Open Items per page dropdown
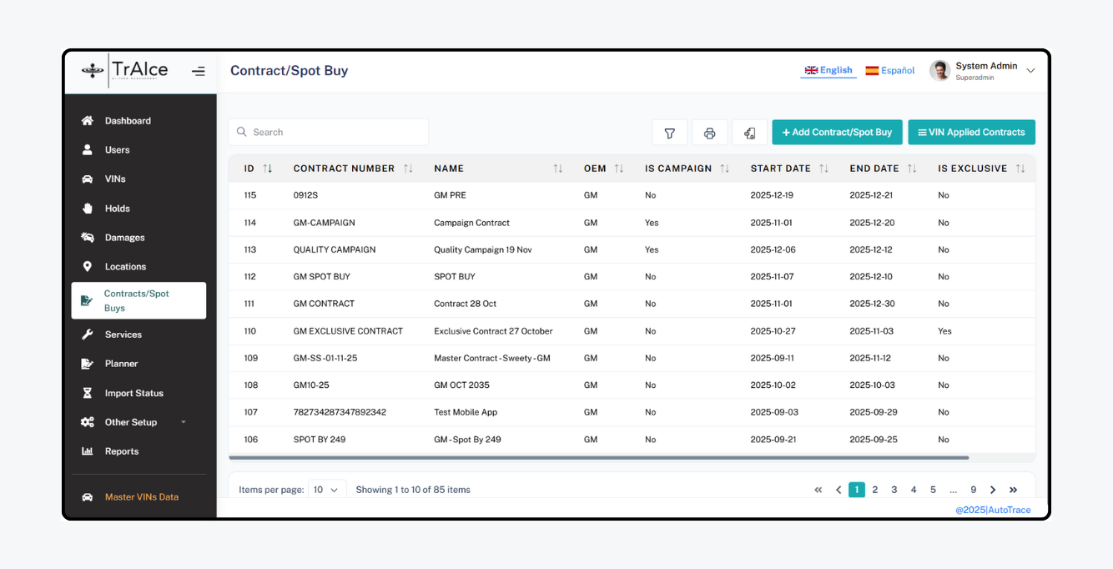This screenshot has height=569, width=1113. (x=326, y=490)
